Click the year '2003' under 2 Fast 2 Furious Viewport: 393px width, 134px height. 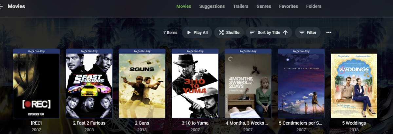(x=89, y=130)
